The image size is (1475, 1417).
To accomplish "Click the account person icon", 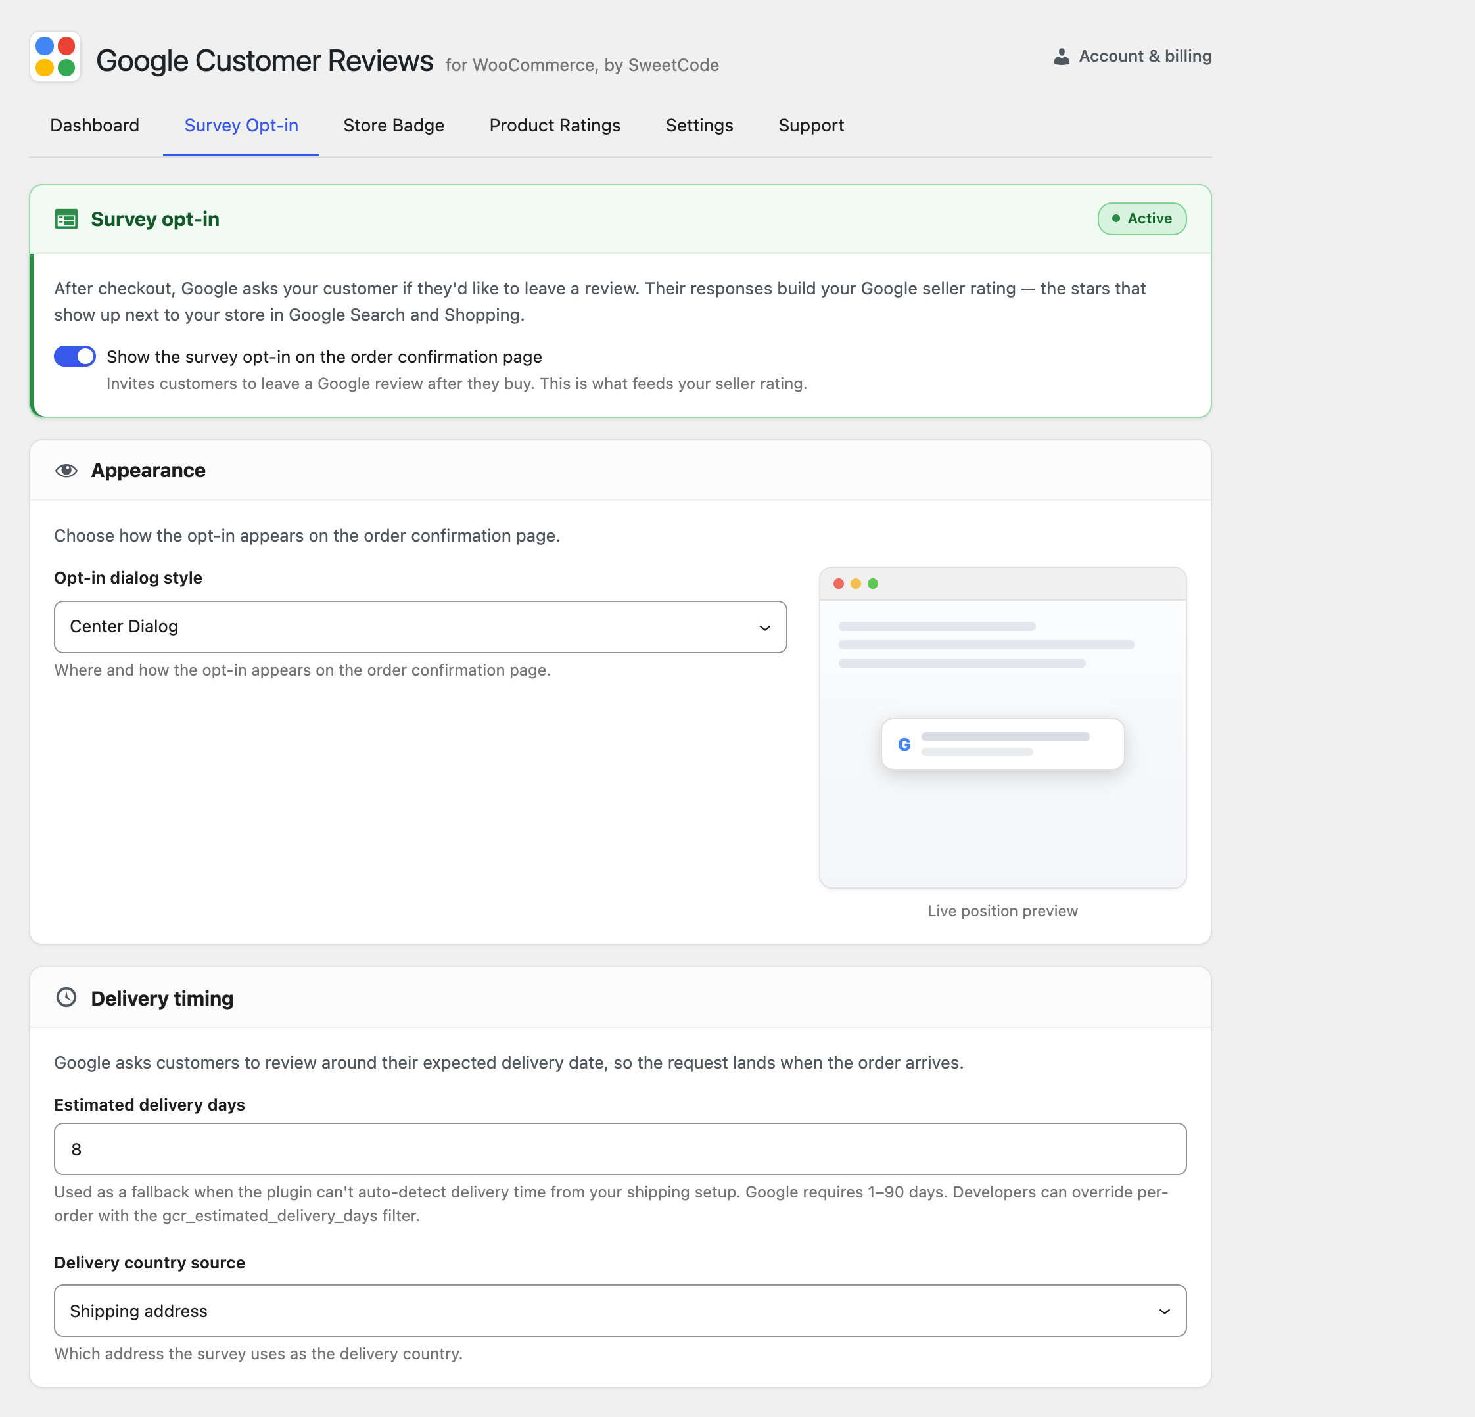I will 1061,57.
